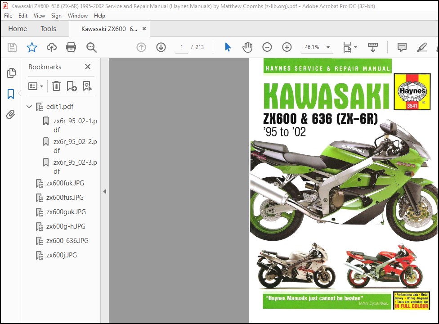Open the Attachments paperclip panel
Viewport: 439px width, 324px height.
click(x=11, y=115)
